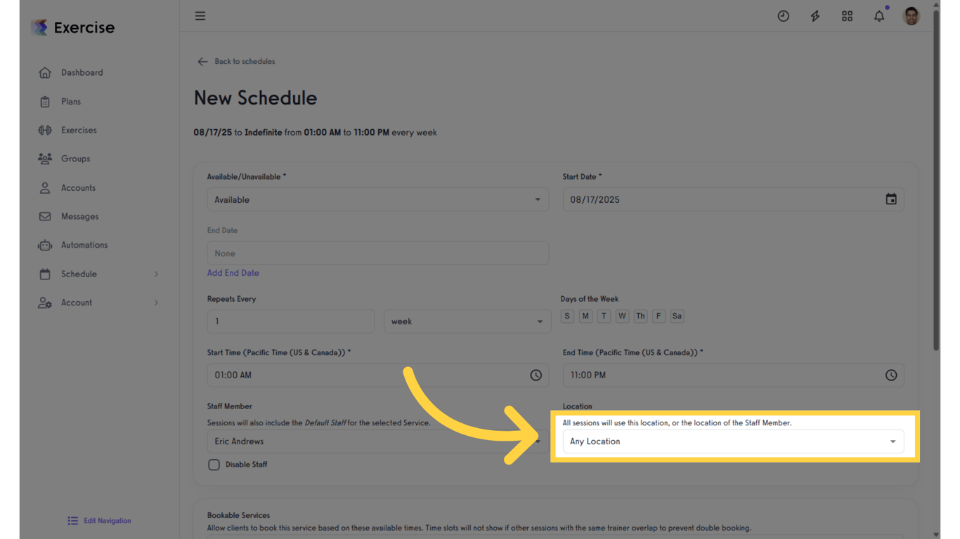Click the Start Date input field
Screen dimensions: 960x539
(733, 199)
